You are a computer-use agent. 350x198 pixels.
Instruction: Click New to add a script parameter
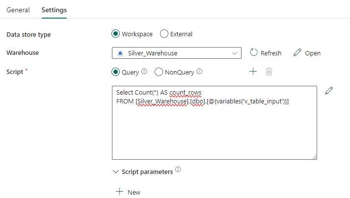coord(128,192)
